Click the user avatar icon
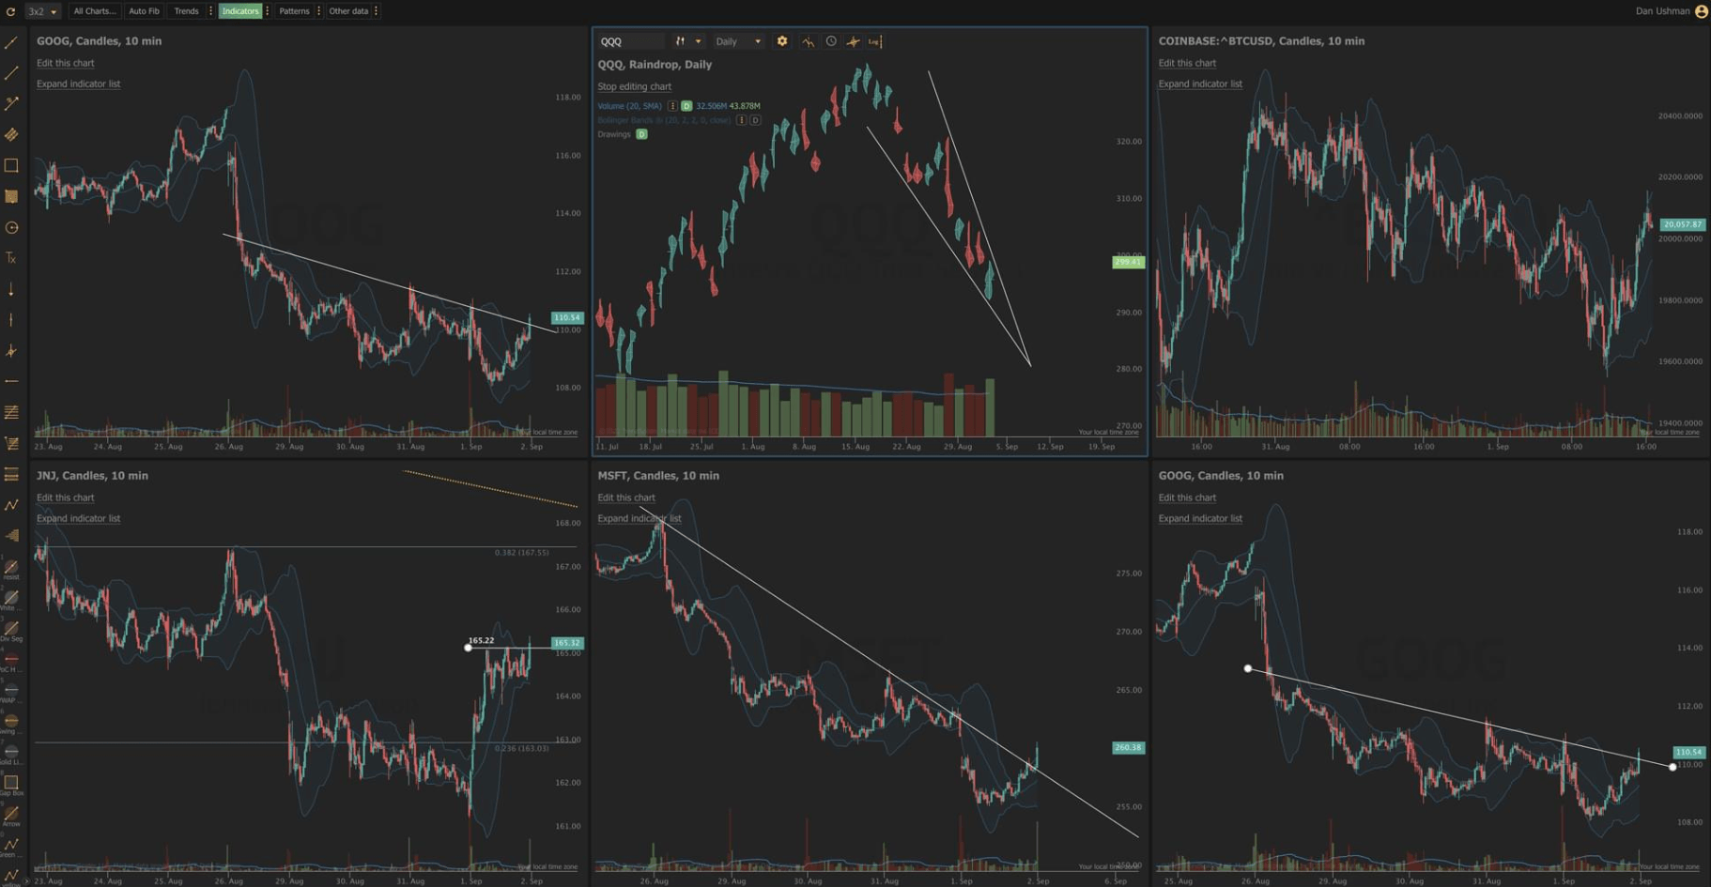This screenshot has height=887, width=1711. pyautogui.click(x=1701, y=11)
